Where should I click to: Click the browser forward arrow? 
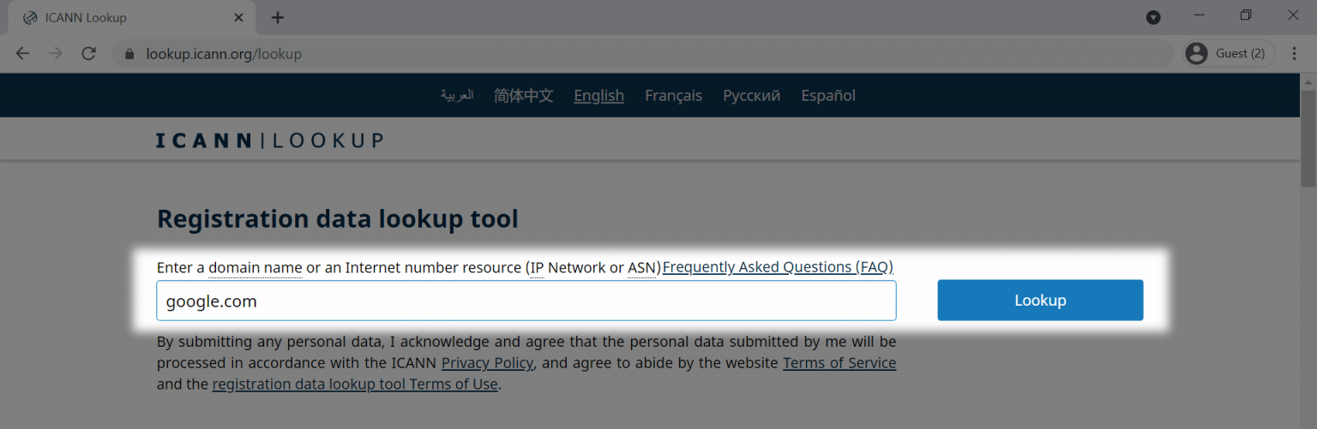point(56,54)
